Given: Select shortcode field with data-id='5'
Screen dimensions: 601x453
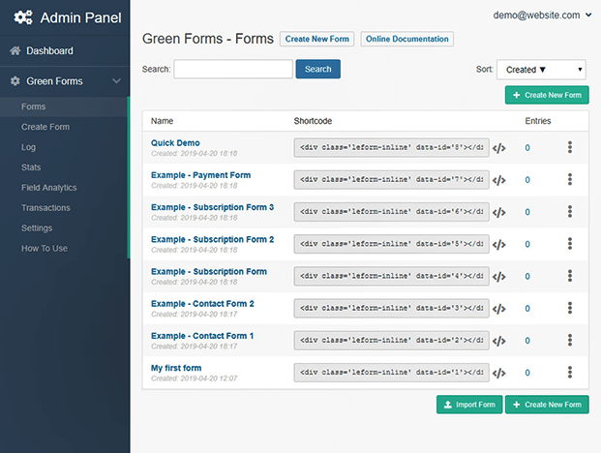Looking at the screenshot, I should click(x=392, y=244).
